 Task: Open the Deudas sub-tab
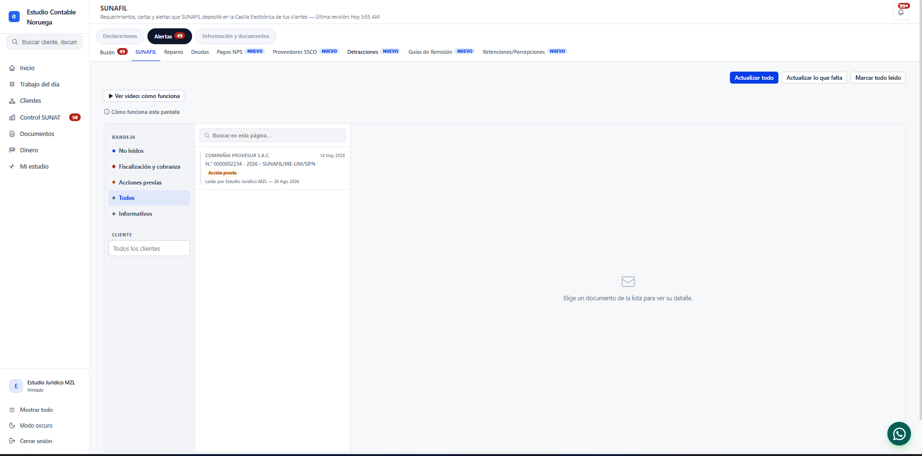[200, 52]
